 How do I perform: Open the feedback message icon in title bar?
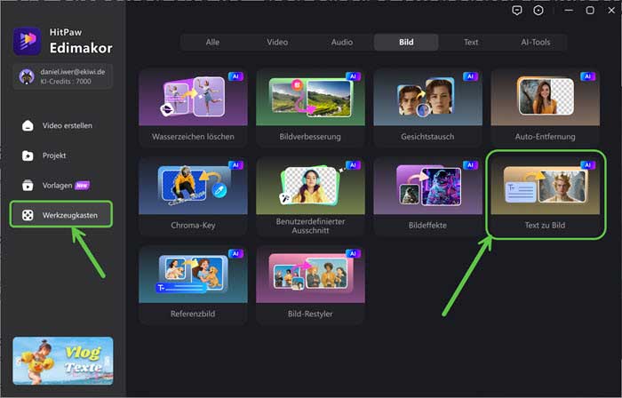point(517,11)
